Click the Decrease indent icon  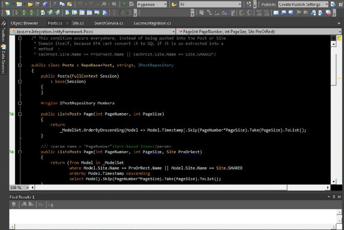pos(242,13)
